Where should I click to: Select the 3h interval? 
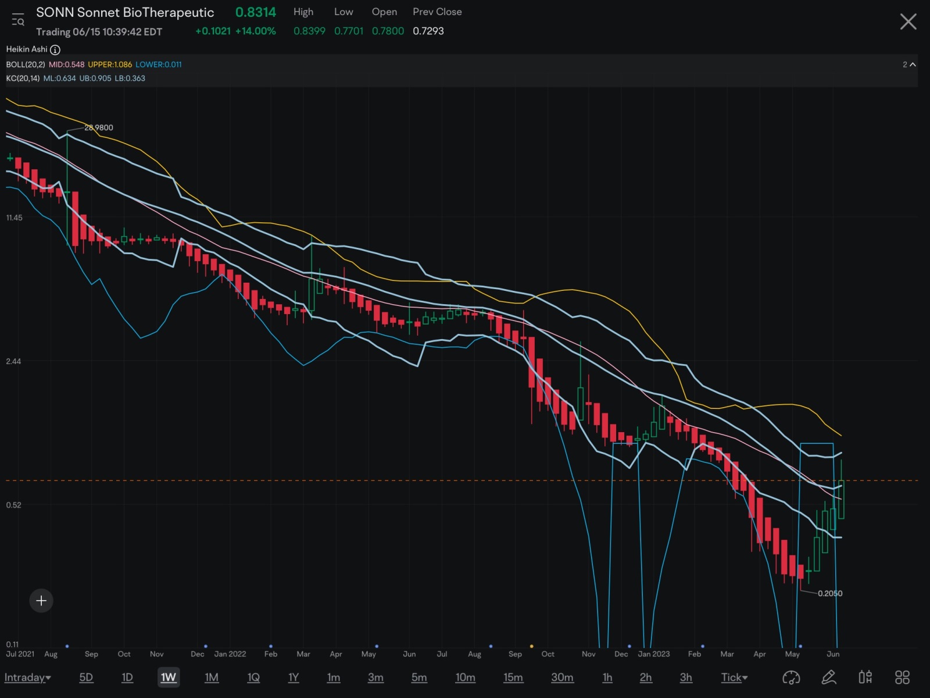coord(686,678)
